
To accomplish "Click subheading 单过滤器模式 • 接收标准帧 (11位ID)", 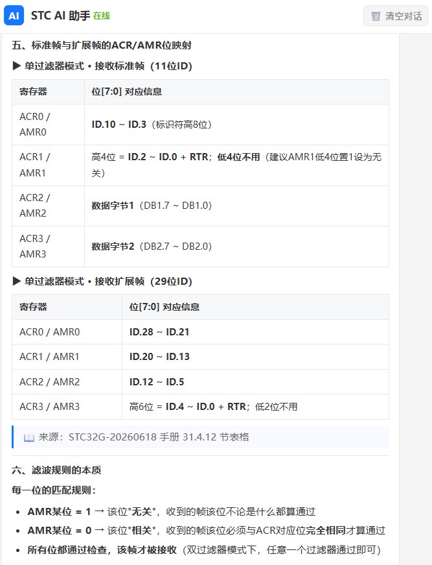I will coord(102,66).
